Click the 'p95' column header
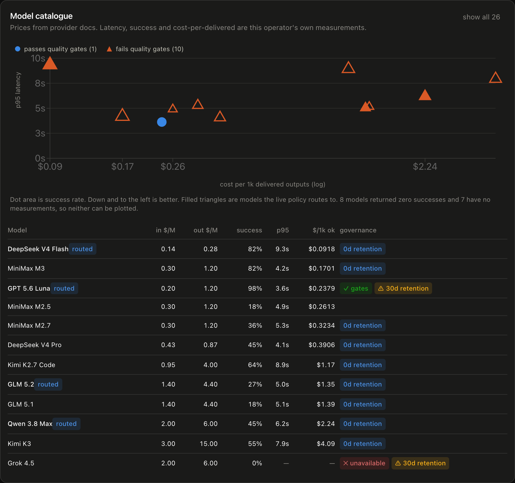The height and width of the screenshot is (483, 515). pos(283,230)
